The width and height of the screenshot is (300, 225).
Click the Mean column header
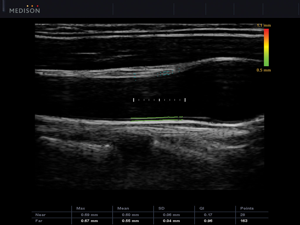pos(123,208)
